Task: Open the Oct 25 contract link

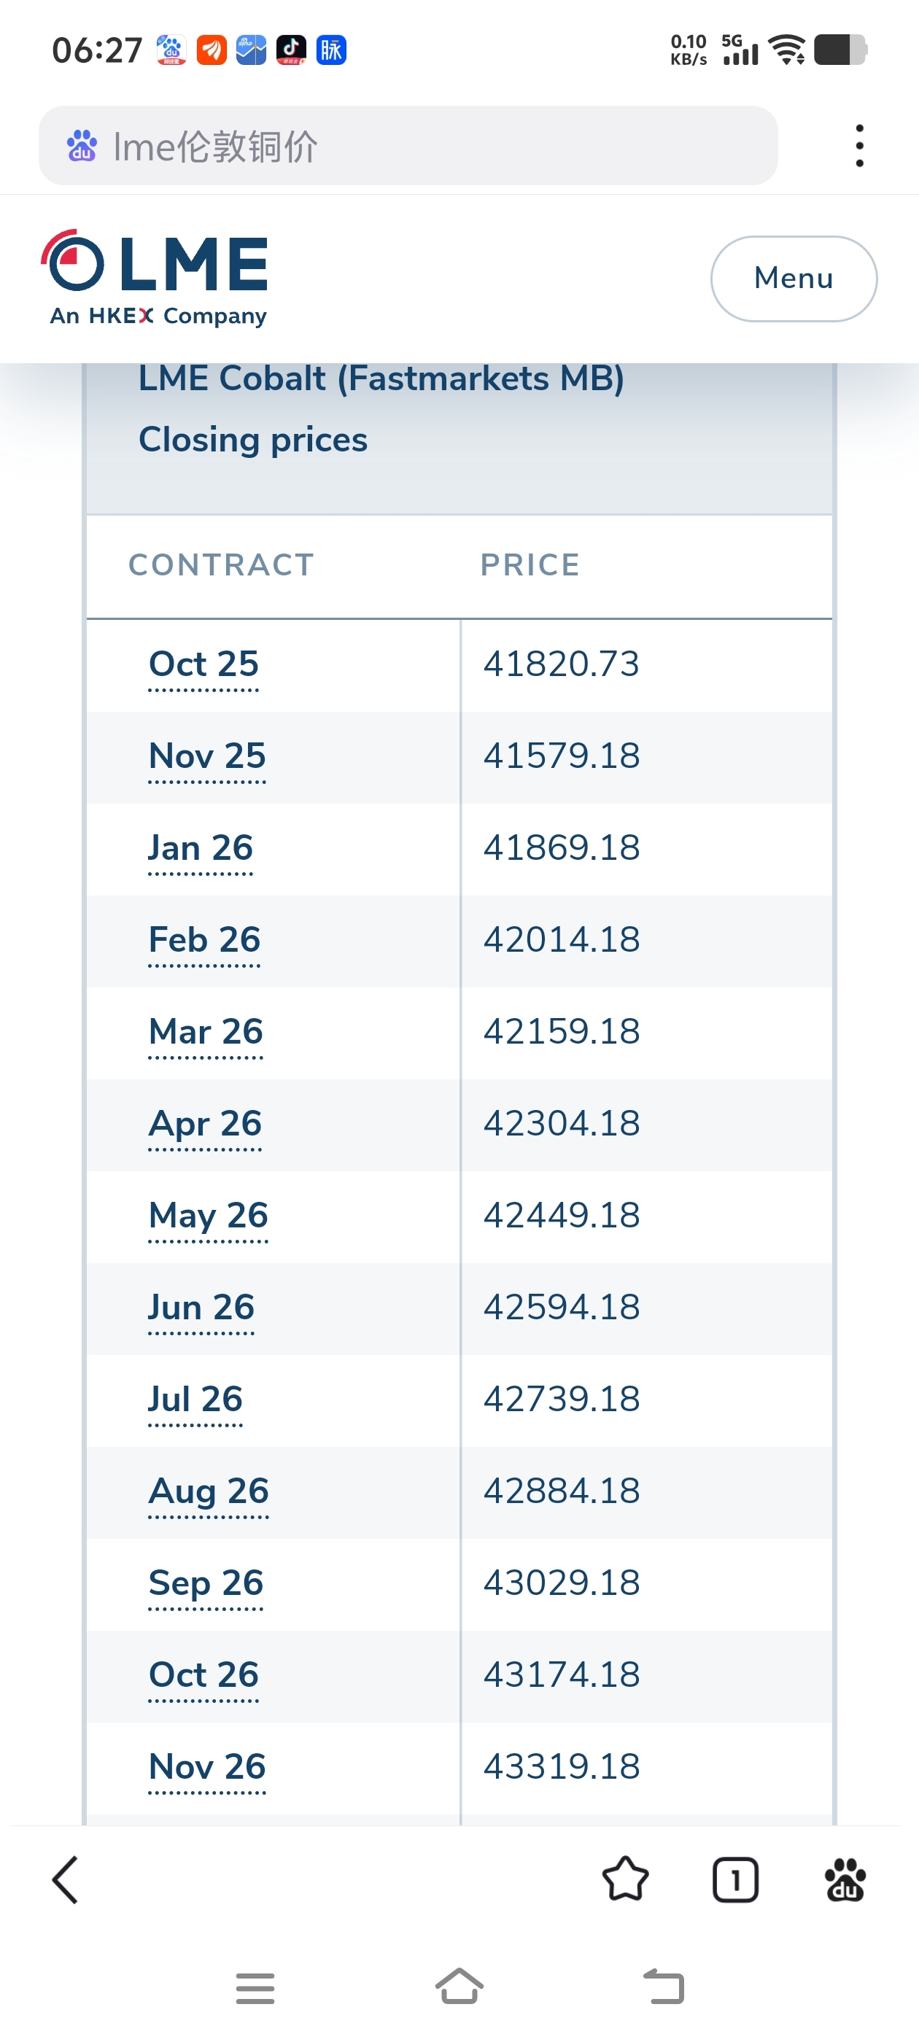Action: (203, 664)
